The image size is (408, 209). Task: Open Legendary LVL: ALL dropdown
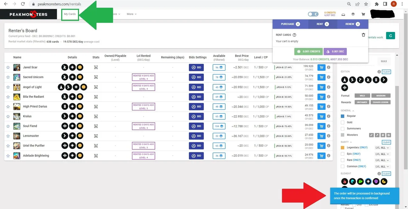pos(382,148)
